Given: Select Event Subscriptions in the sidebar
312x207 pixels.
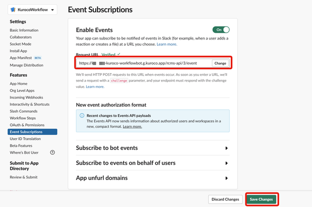Looking at the screenshot, I should [x=32, y=132].
